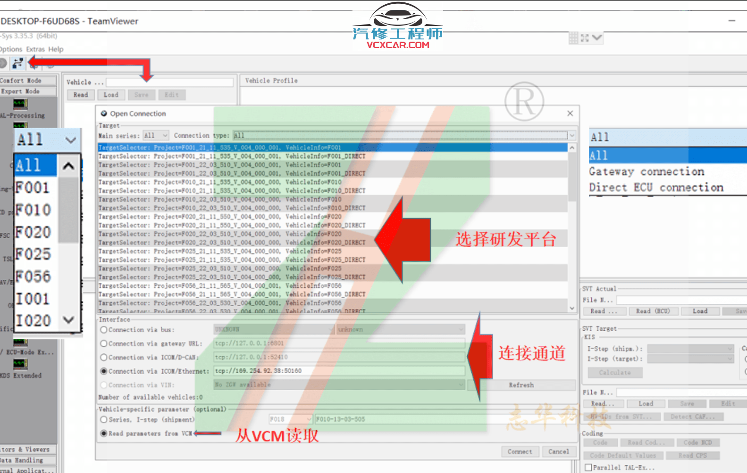Click the Open Connection toolbar icon

coord(18,63)
